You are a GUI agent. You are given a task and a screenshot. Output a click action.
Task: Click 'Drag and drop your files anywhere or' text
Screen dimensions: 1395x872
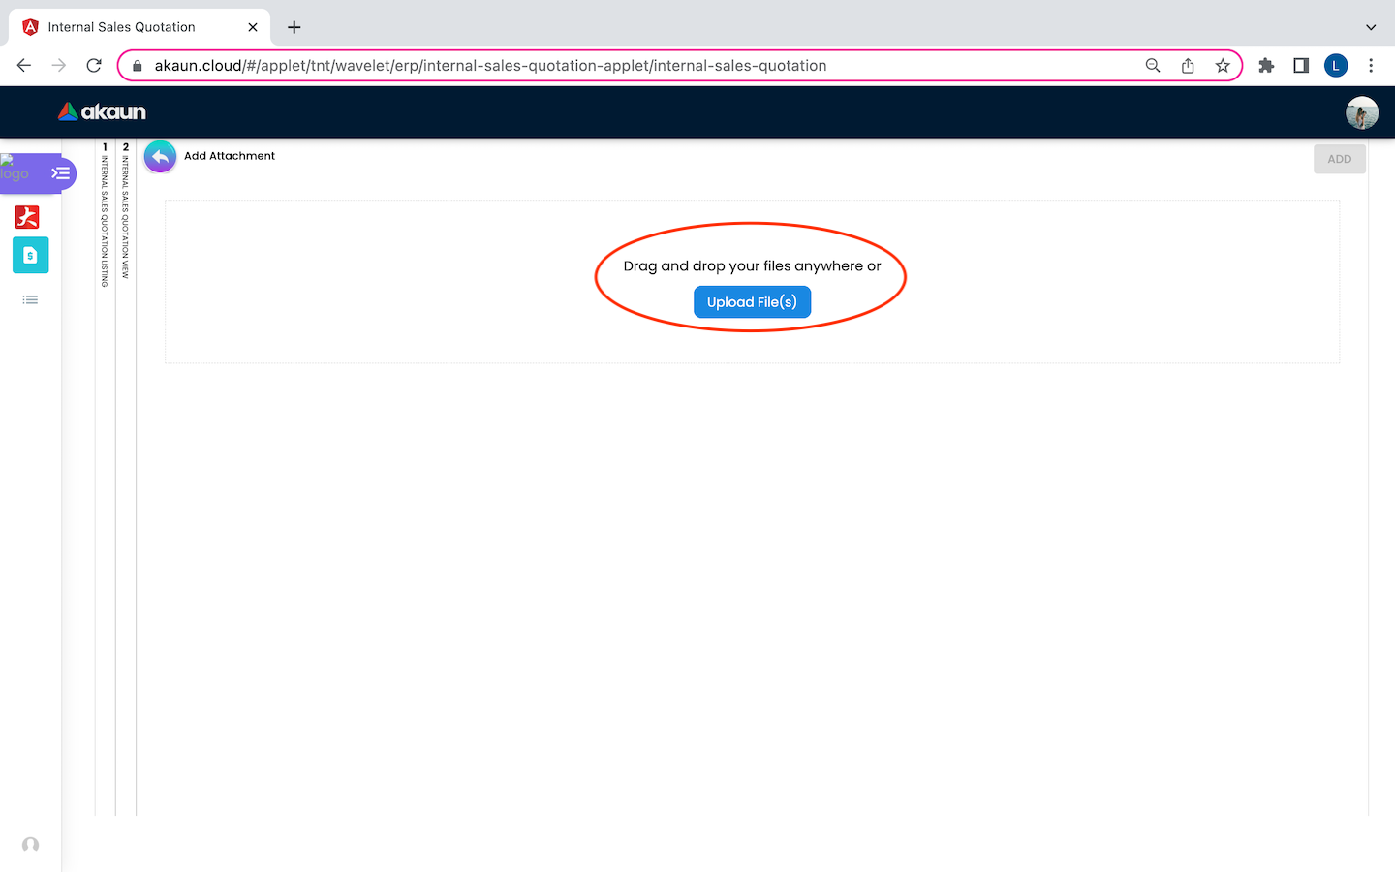(752, 266)
